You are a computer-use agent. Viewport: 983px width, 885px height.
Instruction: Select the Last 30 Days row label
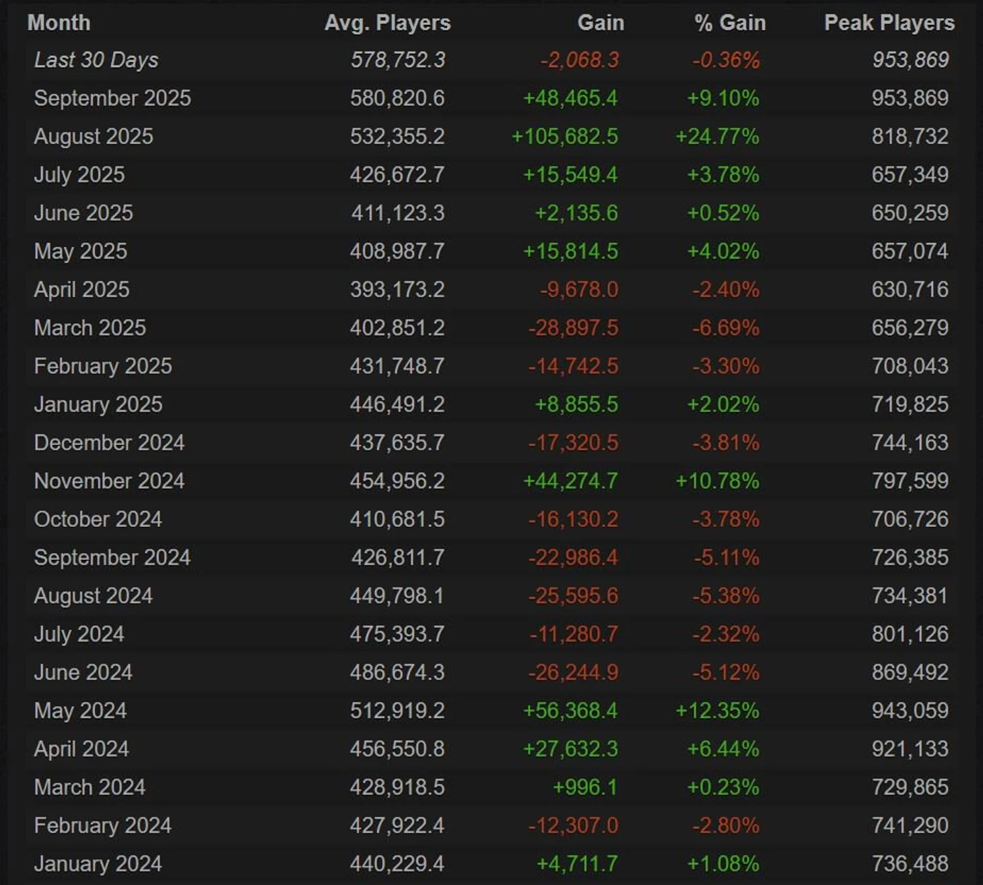point(96,60)
